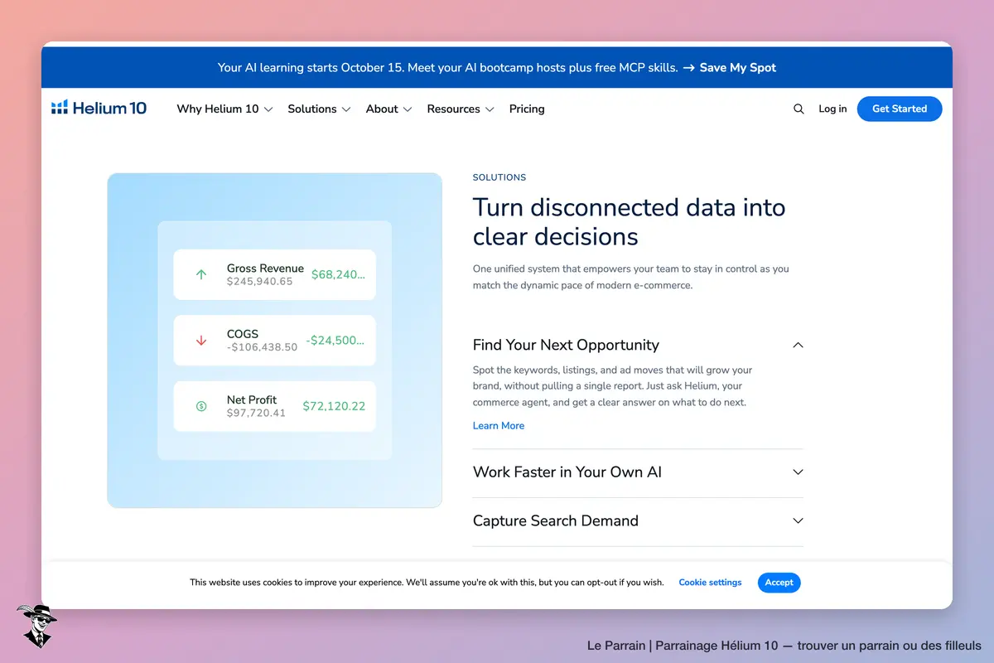The height and width of the screenshot is (663, 994).
Task: Click the -$106,438.50 COGS amount
Action: (262, 347)
